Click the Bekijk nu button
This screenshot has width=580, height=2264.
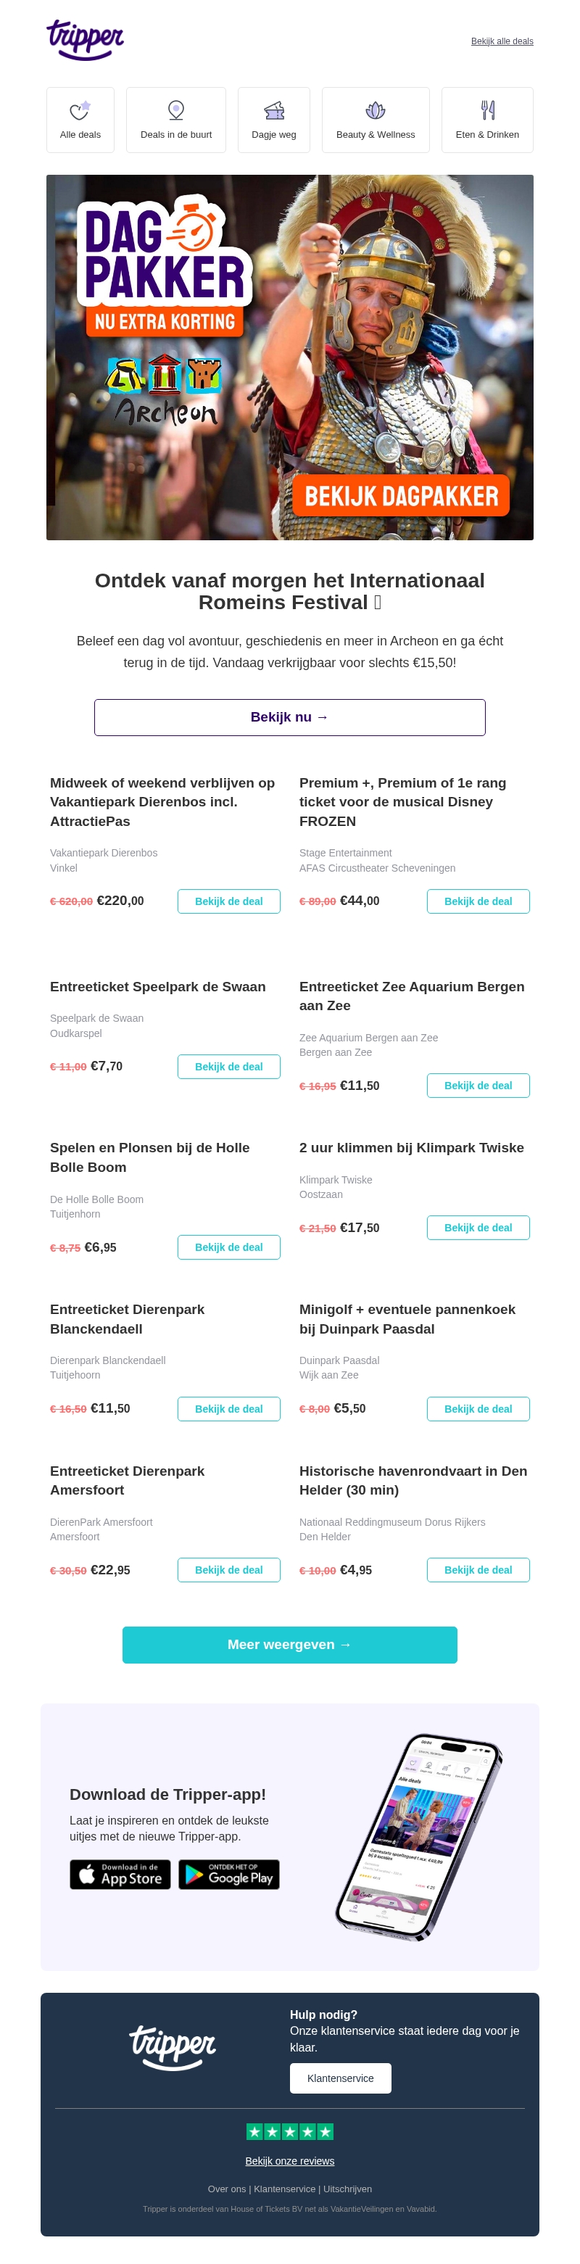(289, 717)
